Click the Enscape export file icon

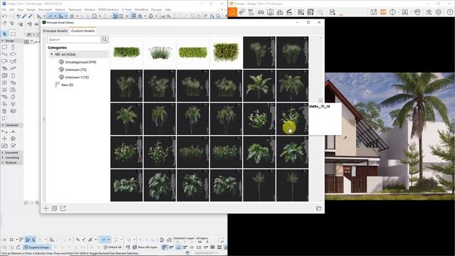(x=332, y=12)
